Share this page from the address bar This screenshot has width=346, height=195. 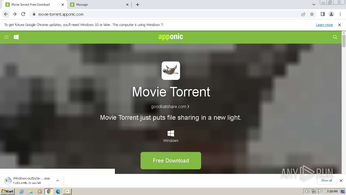pyautogui.click(x=303, y=14)
